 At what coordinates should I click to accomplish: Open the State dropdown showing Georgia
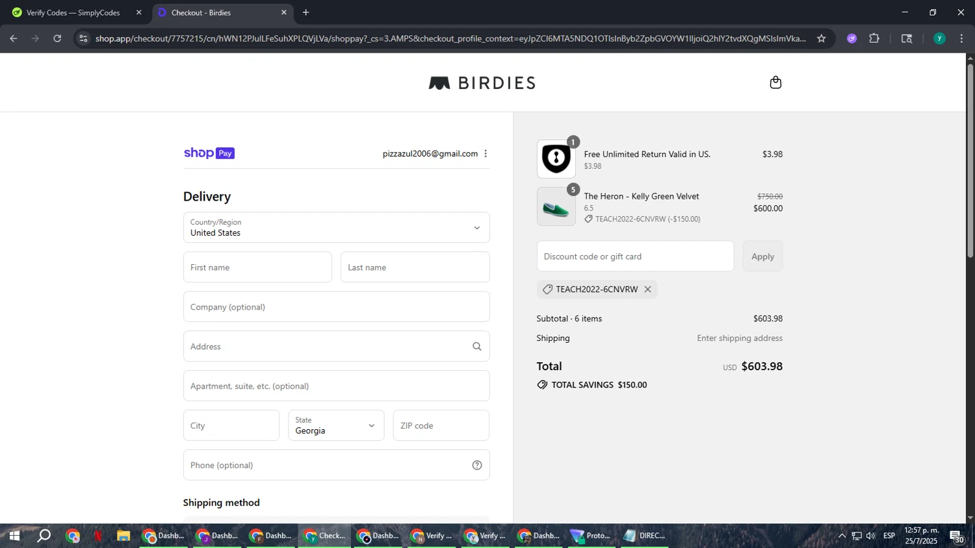click(x=336, y=426)
